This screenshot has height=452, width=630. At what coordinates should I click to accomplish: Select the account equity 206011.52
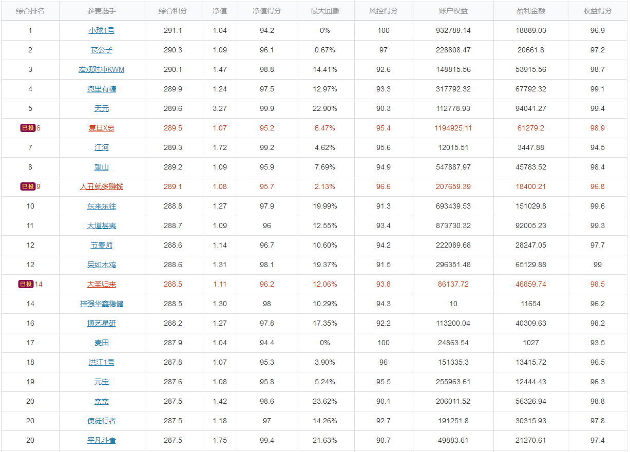pyautogui.click(x=453, y=401)
